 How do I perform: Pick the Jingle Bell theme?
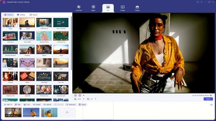(x=27, y=90)
